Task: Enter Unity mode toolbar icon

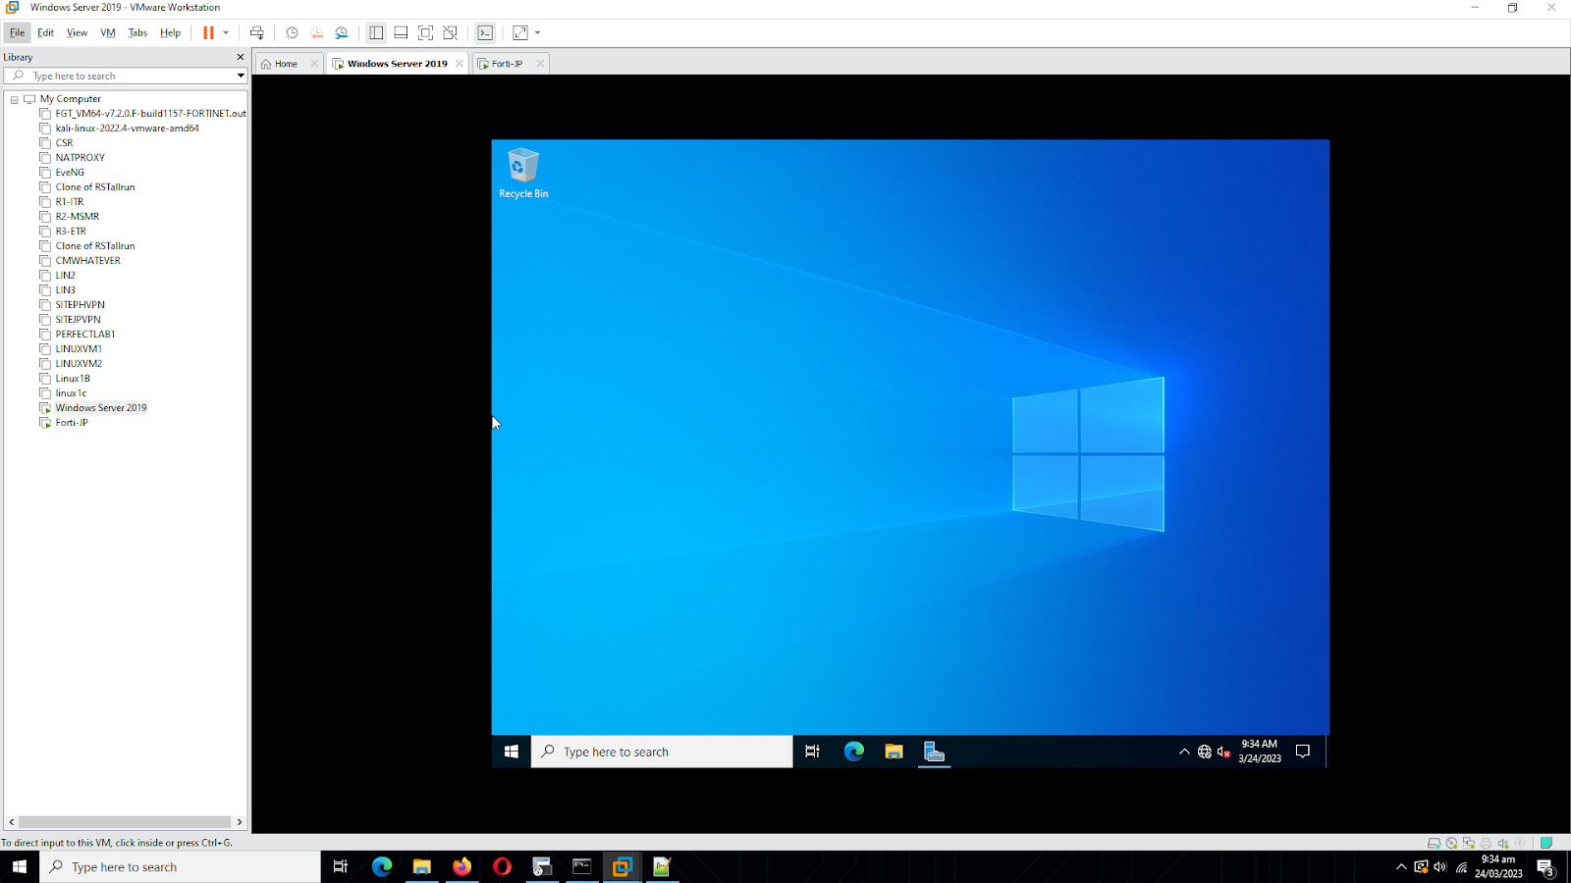Action: [x=450, y=32]
